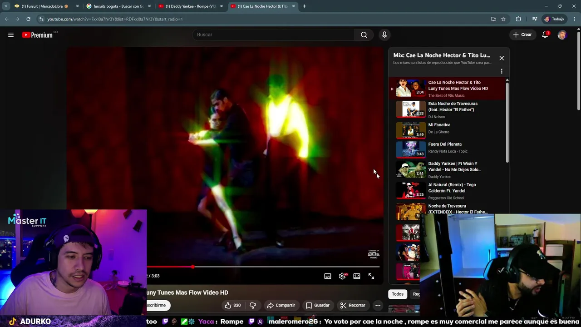
Task: Click the Compartir button
Action: (281, 305)
